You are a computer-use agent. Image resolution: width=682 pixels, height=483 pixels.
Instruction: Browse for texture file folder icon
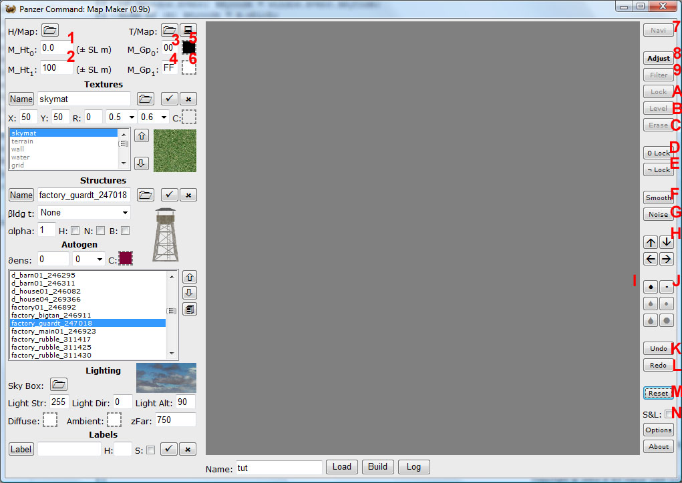pyautogui.click(x=145, y=99)
